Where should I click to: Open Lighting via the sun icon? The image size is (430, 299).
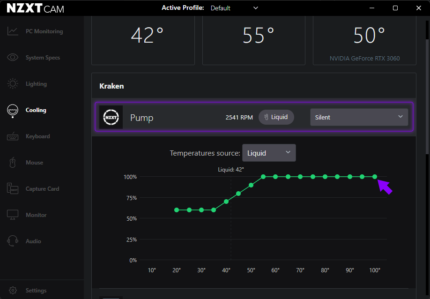click(x=13, y=84)
